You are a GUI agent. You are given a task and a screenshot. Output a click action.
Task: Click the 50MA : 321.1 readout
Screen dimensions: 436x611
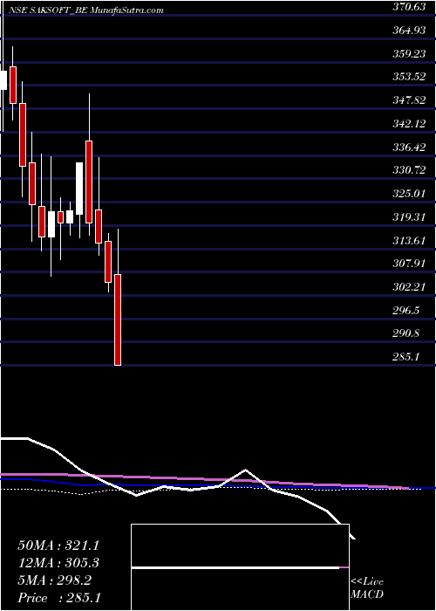click(x=58, y=546)
